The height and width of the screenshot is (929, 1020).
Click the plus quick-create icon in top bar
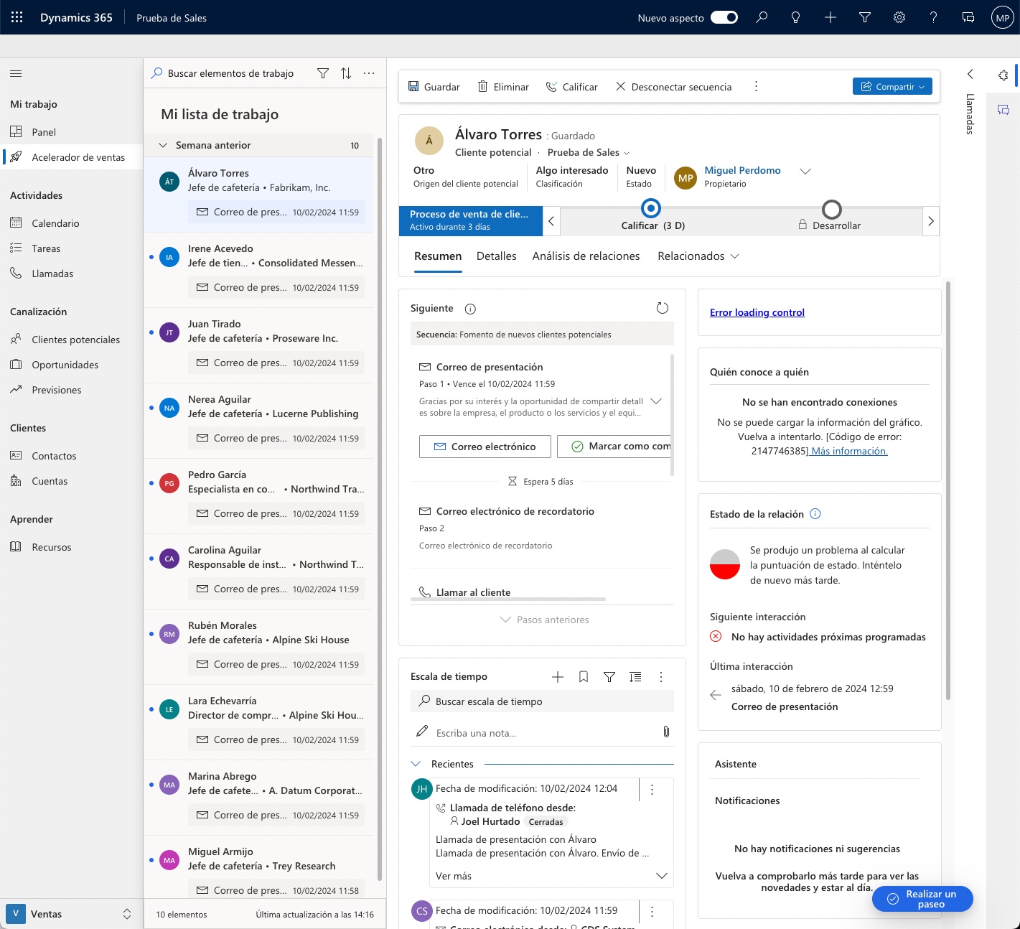[830, 17]
